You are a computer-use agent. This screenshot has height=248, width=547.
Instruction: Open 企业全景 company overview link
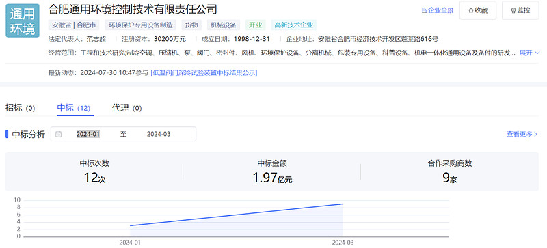(438, 10)
